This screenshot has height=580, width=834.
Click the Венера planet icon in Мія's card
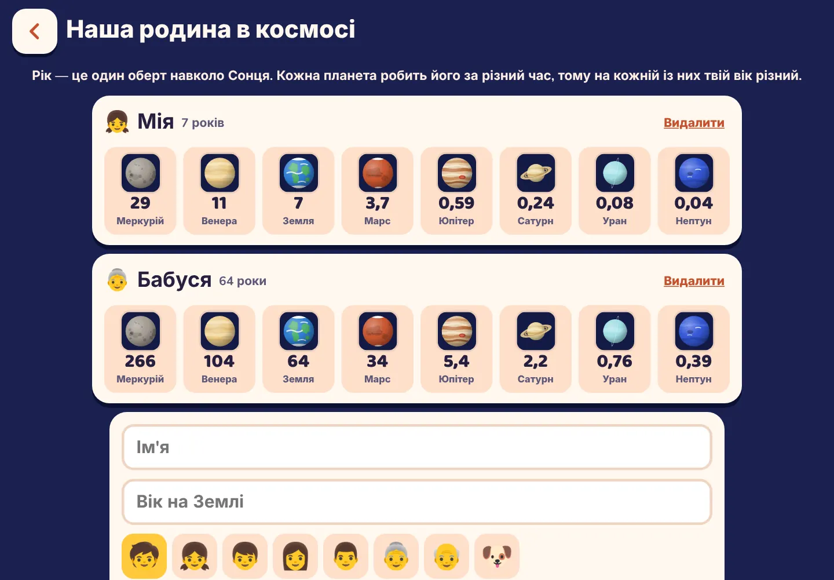220,173
